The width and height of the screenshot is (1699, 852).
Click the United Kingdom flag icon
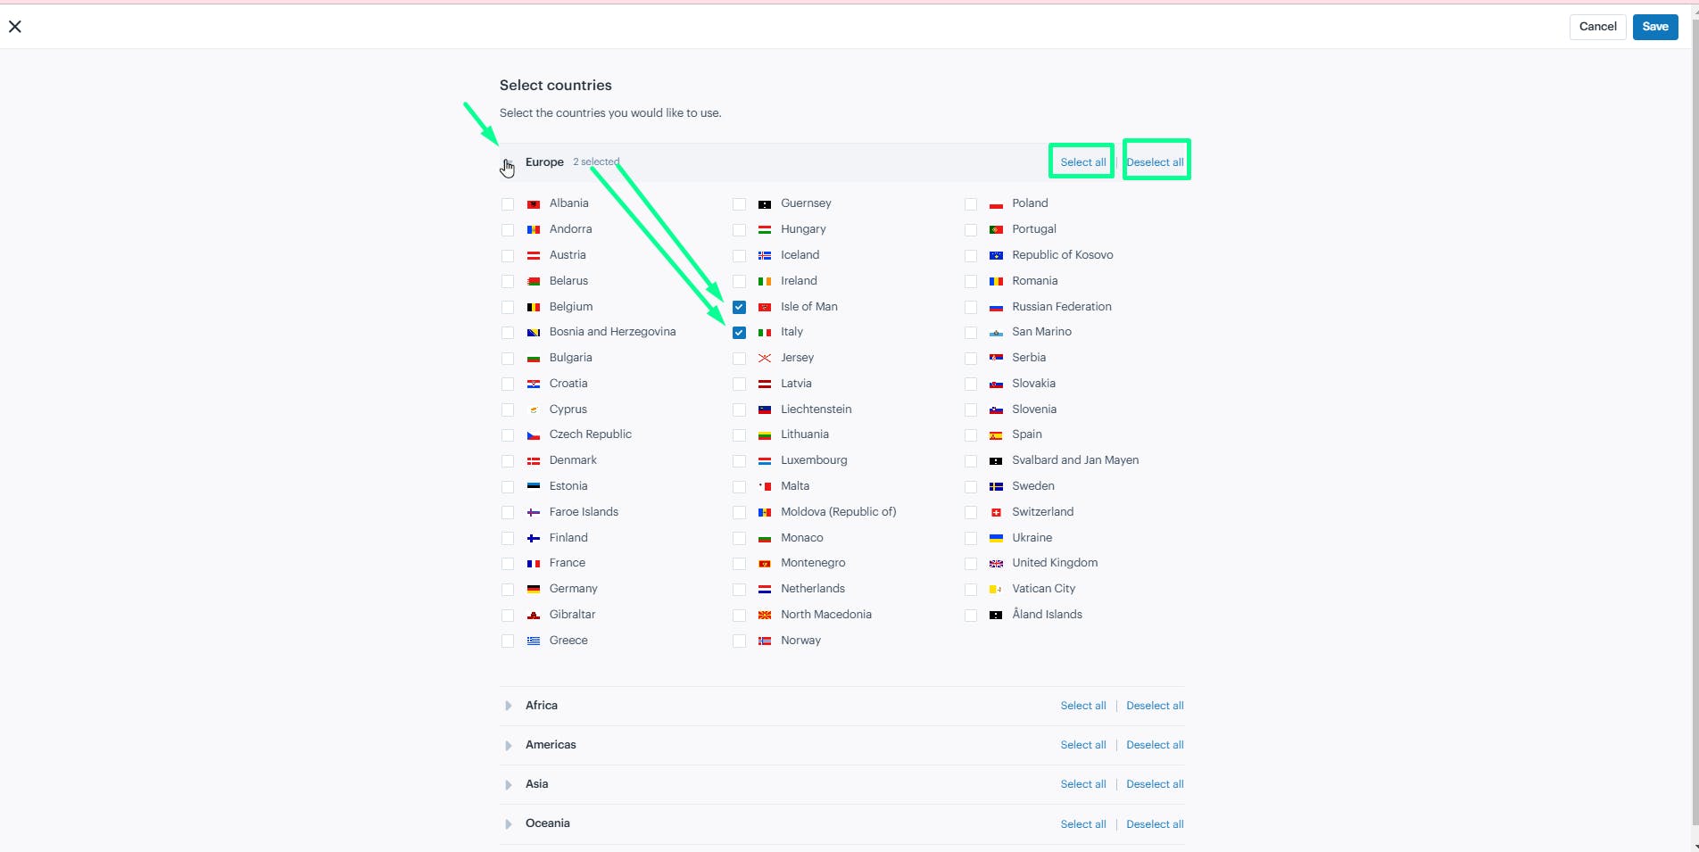click(996, 564)
